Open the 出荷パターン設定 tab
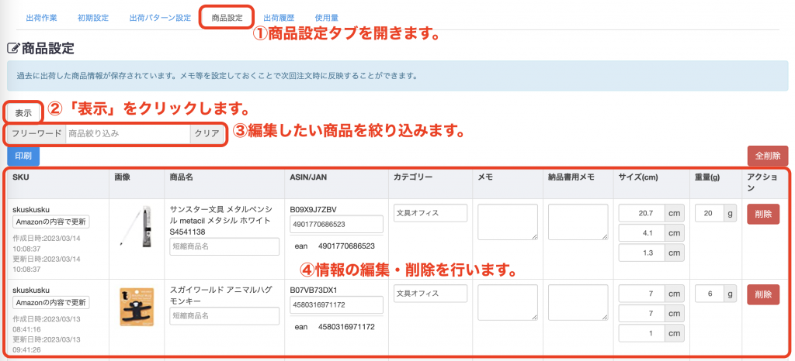Viewport: 795px width, 361px height. click(160, 18)
